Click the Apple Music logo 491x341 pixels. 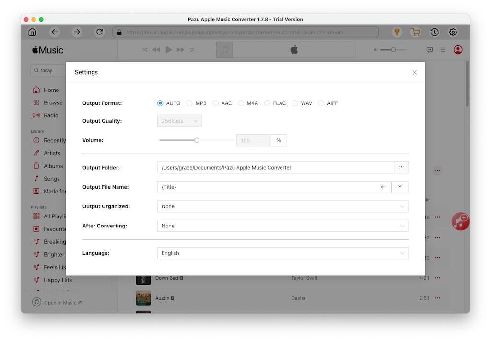(47, 50)
